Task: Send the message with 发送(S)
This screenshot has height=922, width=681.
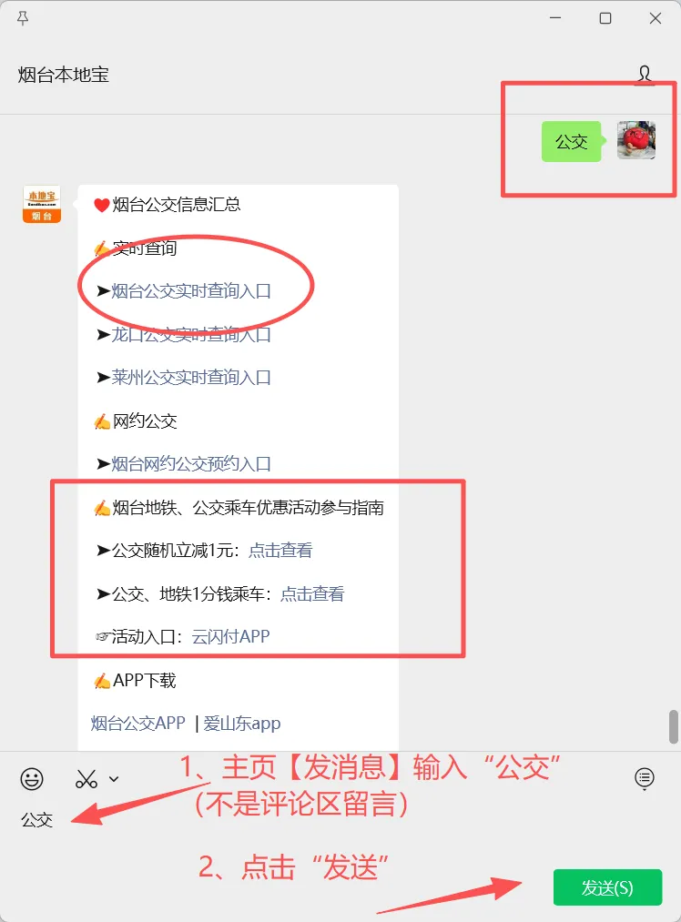Action: [607, 887]
